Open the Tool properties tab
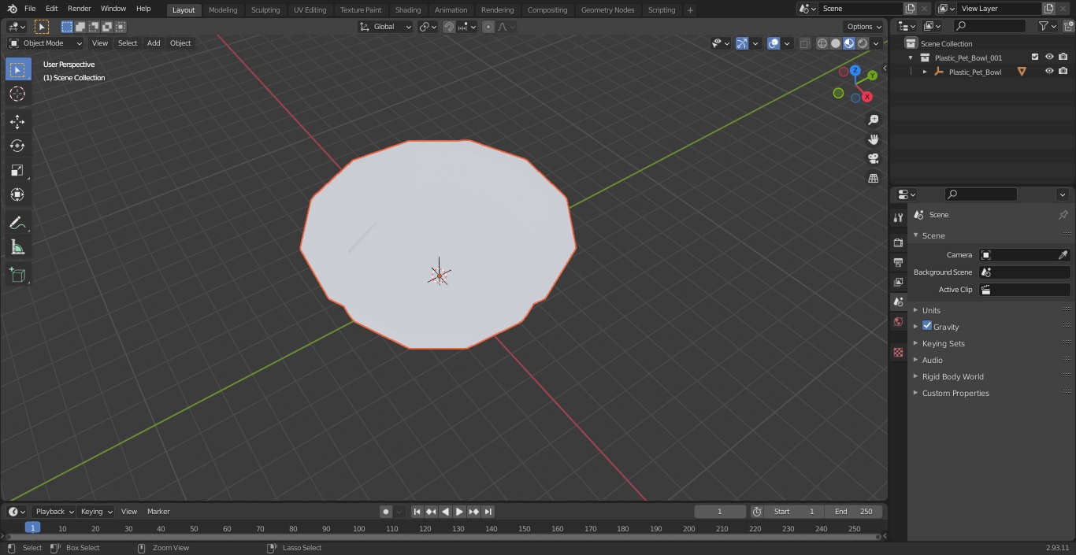 (x=898, y=217)
